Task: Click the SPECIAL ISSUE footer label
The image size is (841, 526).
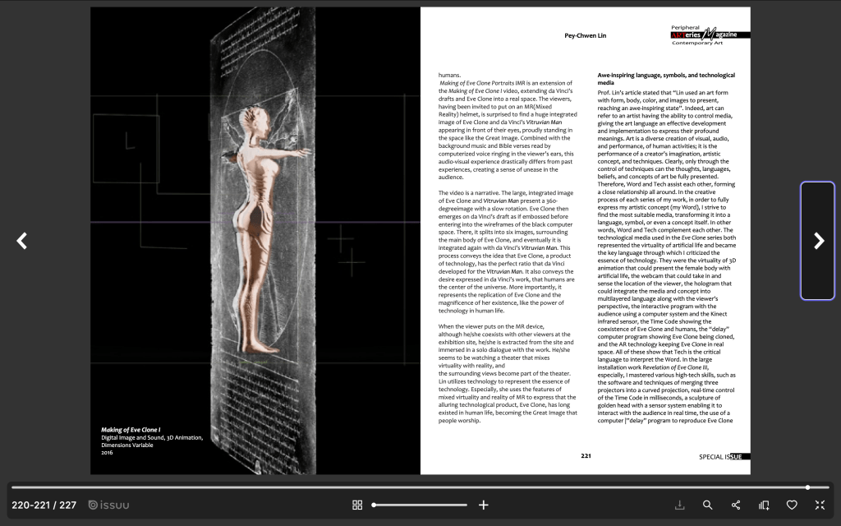Action: click(724, 456)
